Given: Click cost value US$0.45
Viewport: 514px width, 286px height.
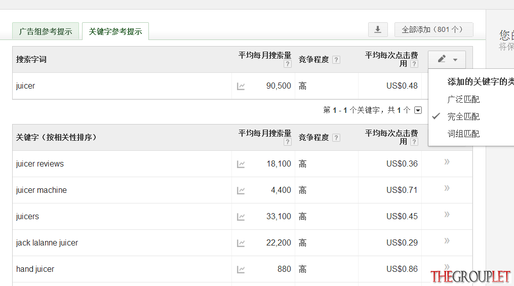Looking at the screenshot, I should pyautogui.click(x=402, y=217).
